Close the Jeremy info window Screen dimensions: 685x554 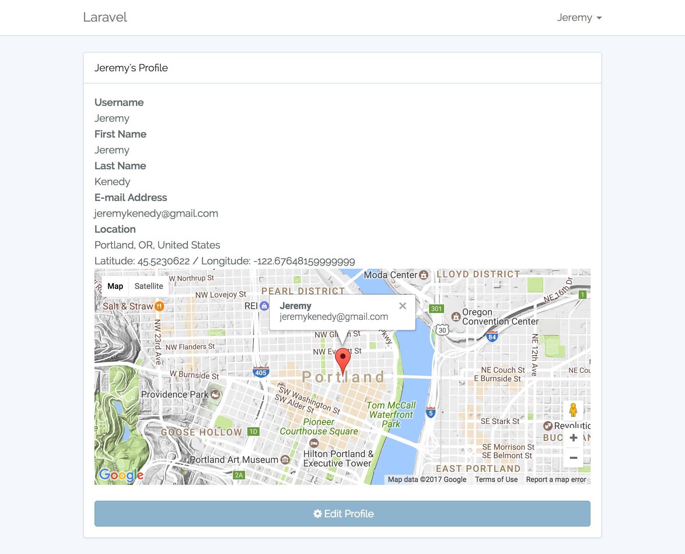pos(403,306)
